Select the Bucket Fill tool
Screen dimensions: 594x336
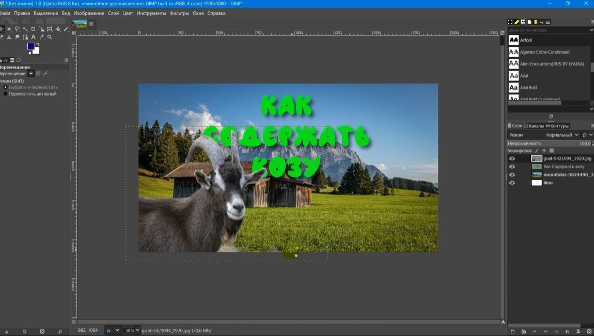click(x=57, y=29)
